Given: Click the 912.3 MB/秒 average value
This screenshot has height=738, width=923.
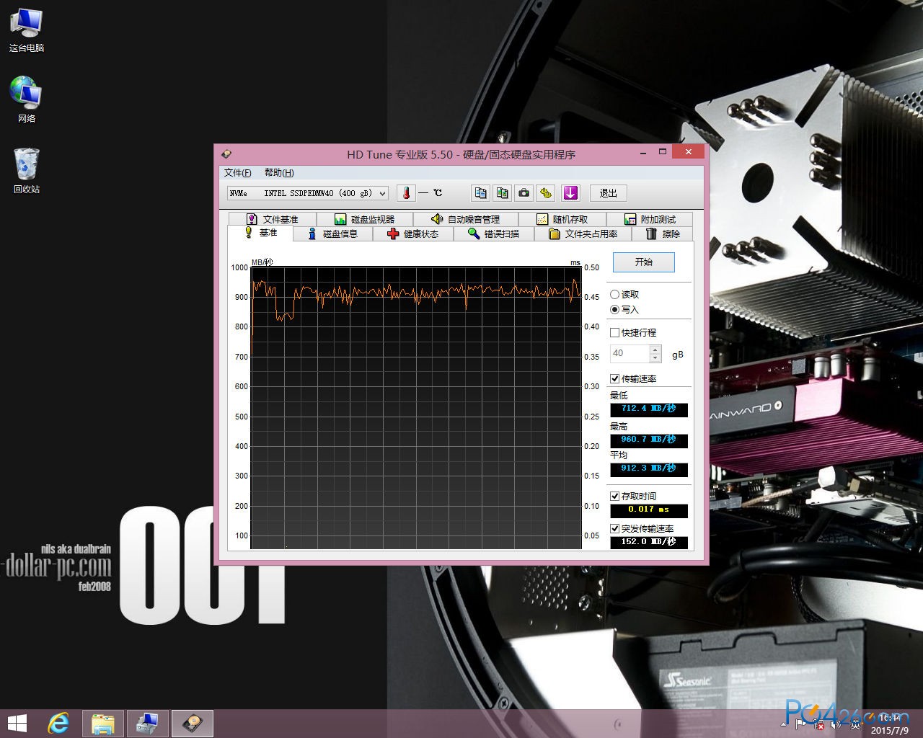Looking at the screenshot, I should (x=649, y=469).
